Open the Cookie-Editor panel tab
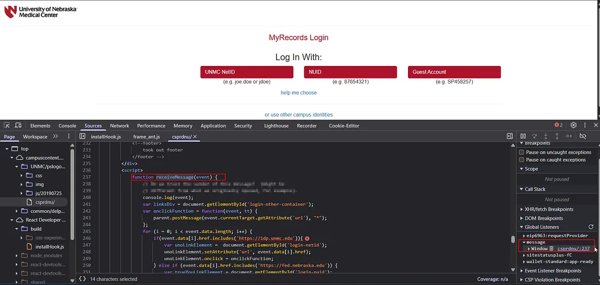The width and height of the screenshot is (600, 285). [344, 126]
